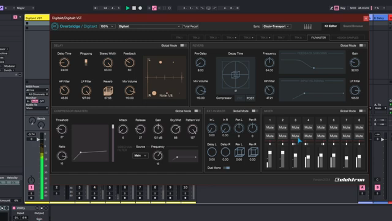Click the transport record button
Viewport: 392px width, 221px height.
140,8
